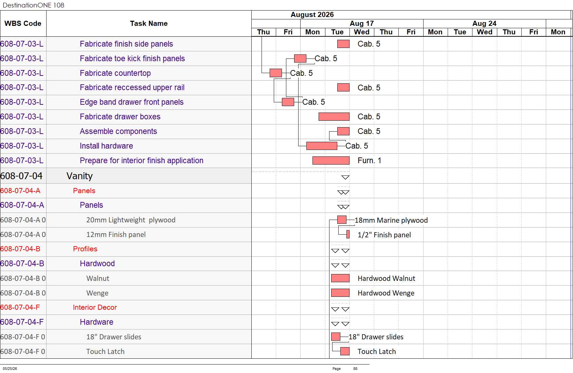The width and height of the screenshot is (573, 373).
Task: Click the Furn. 1 resource label
Action: click(369, 160)
